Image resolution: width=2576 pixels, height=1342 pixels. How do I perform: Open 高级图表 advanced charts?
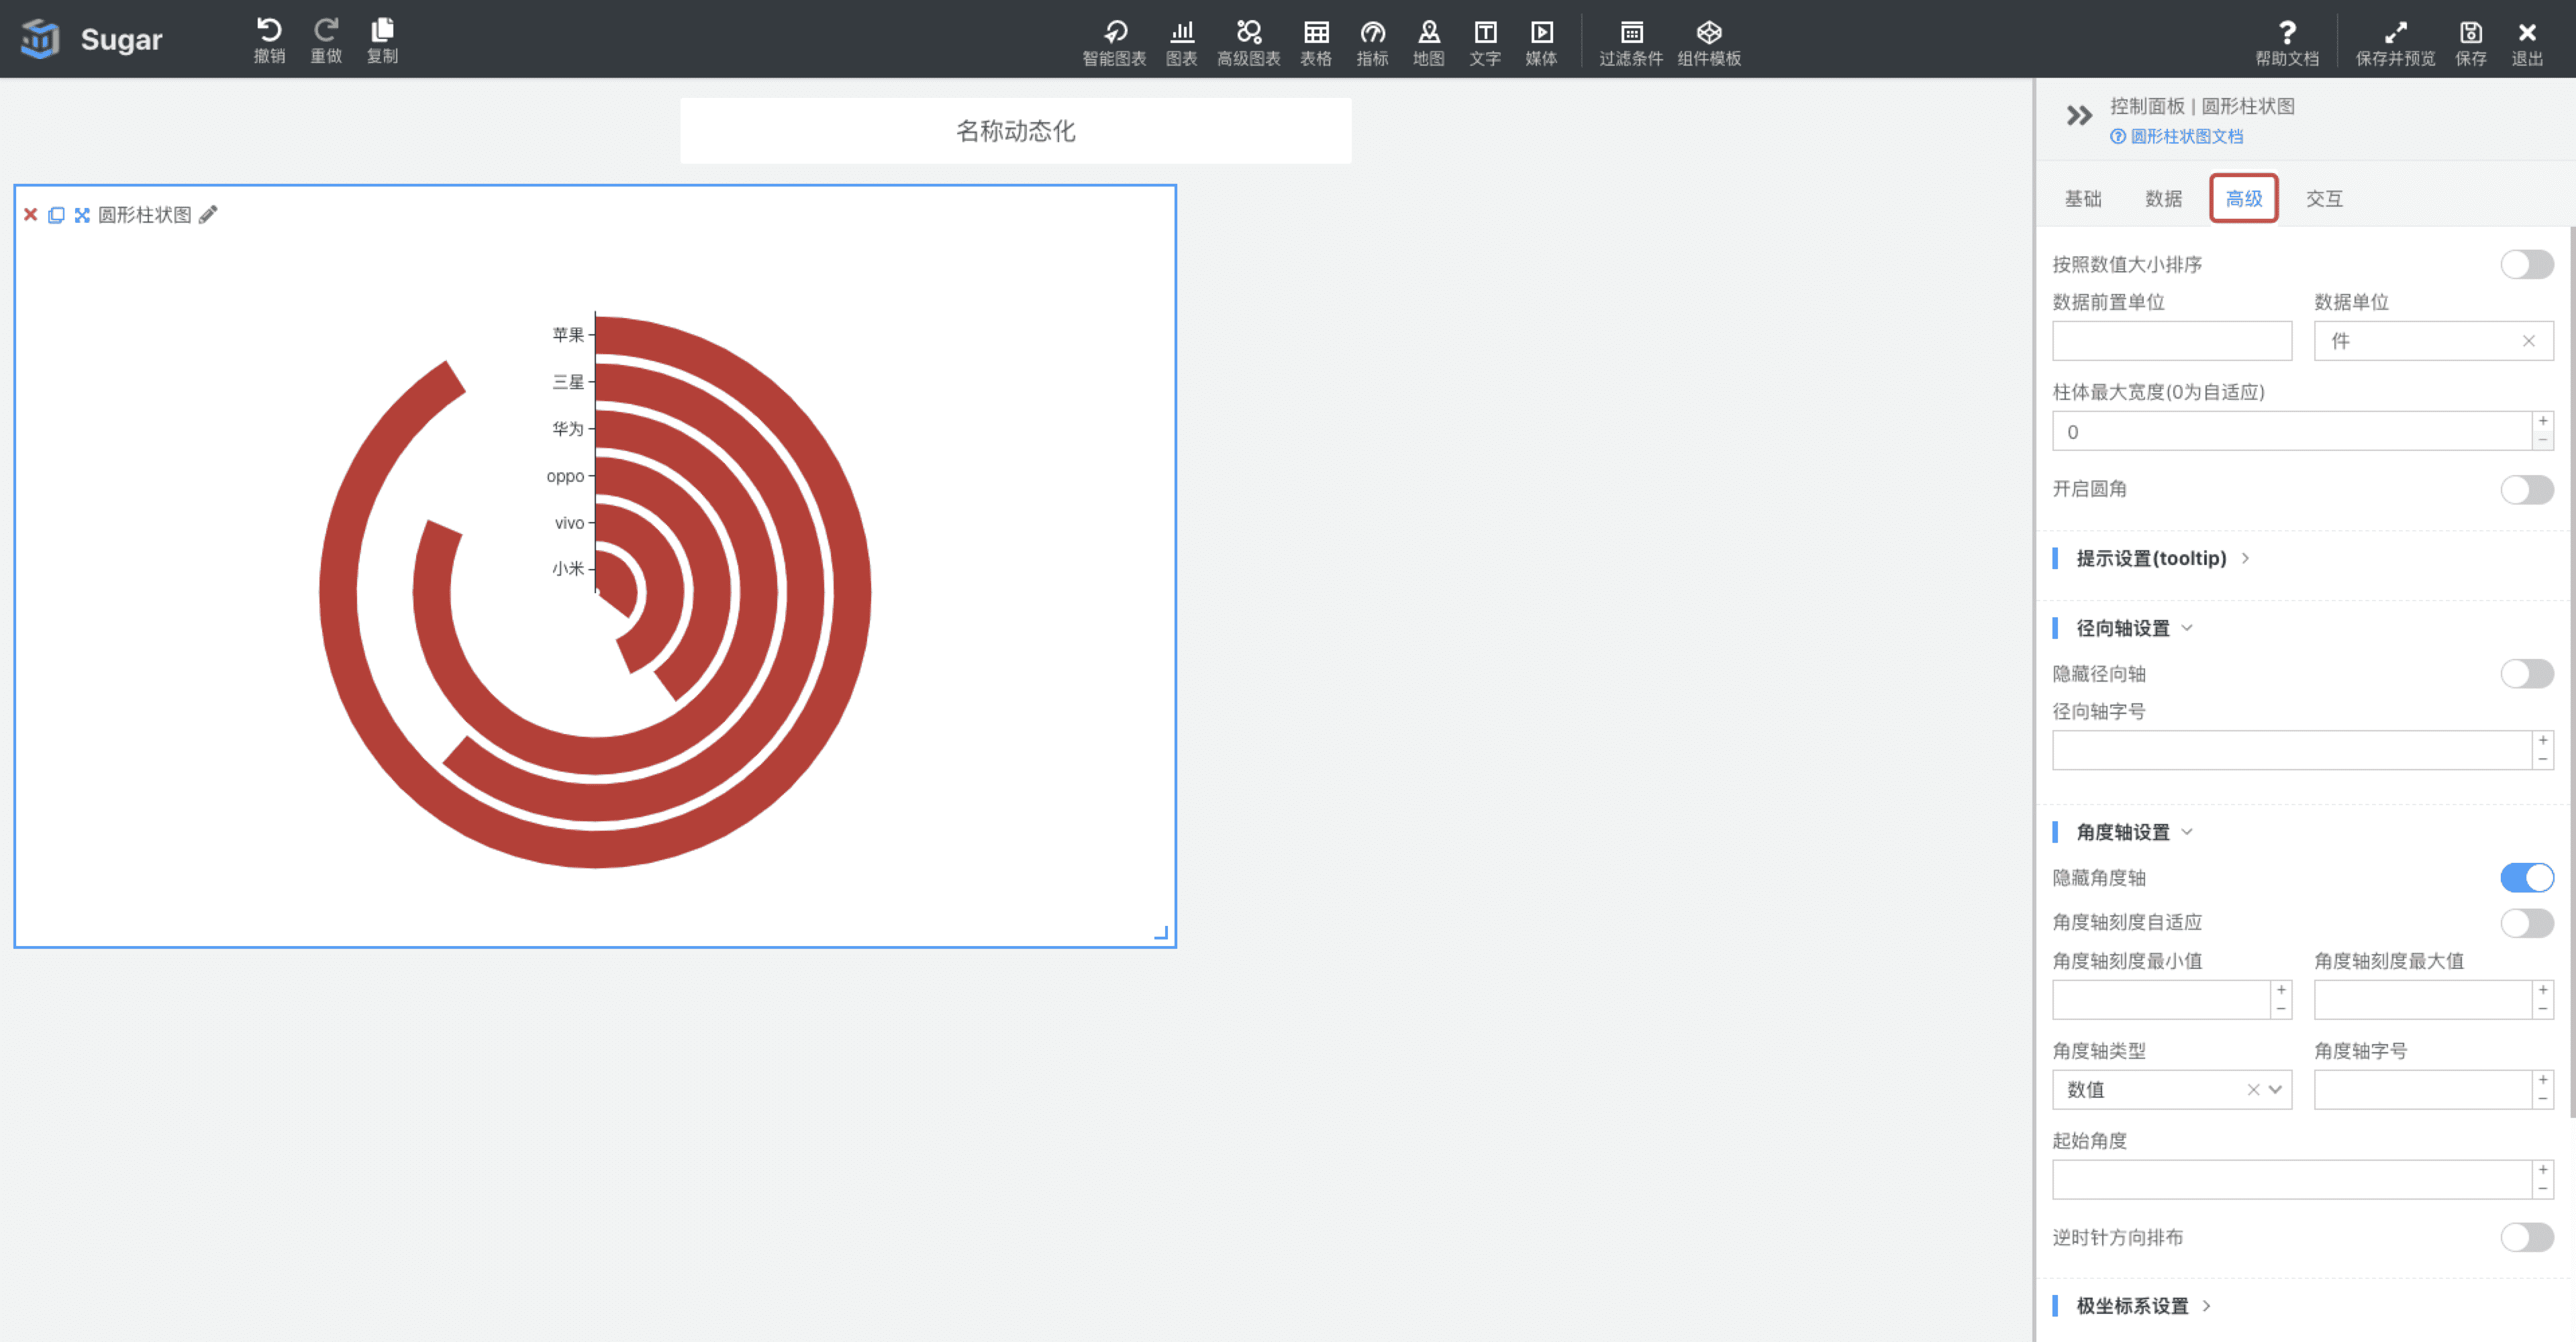[1248, 43]
